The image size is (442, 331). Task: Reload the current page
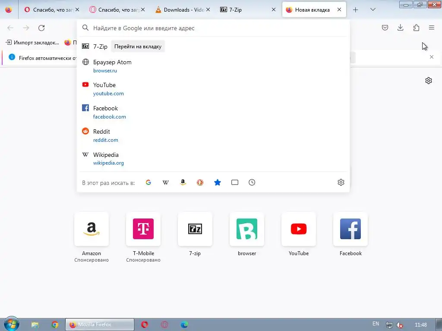pyautogui.click(x=41, y=28)
